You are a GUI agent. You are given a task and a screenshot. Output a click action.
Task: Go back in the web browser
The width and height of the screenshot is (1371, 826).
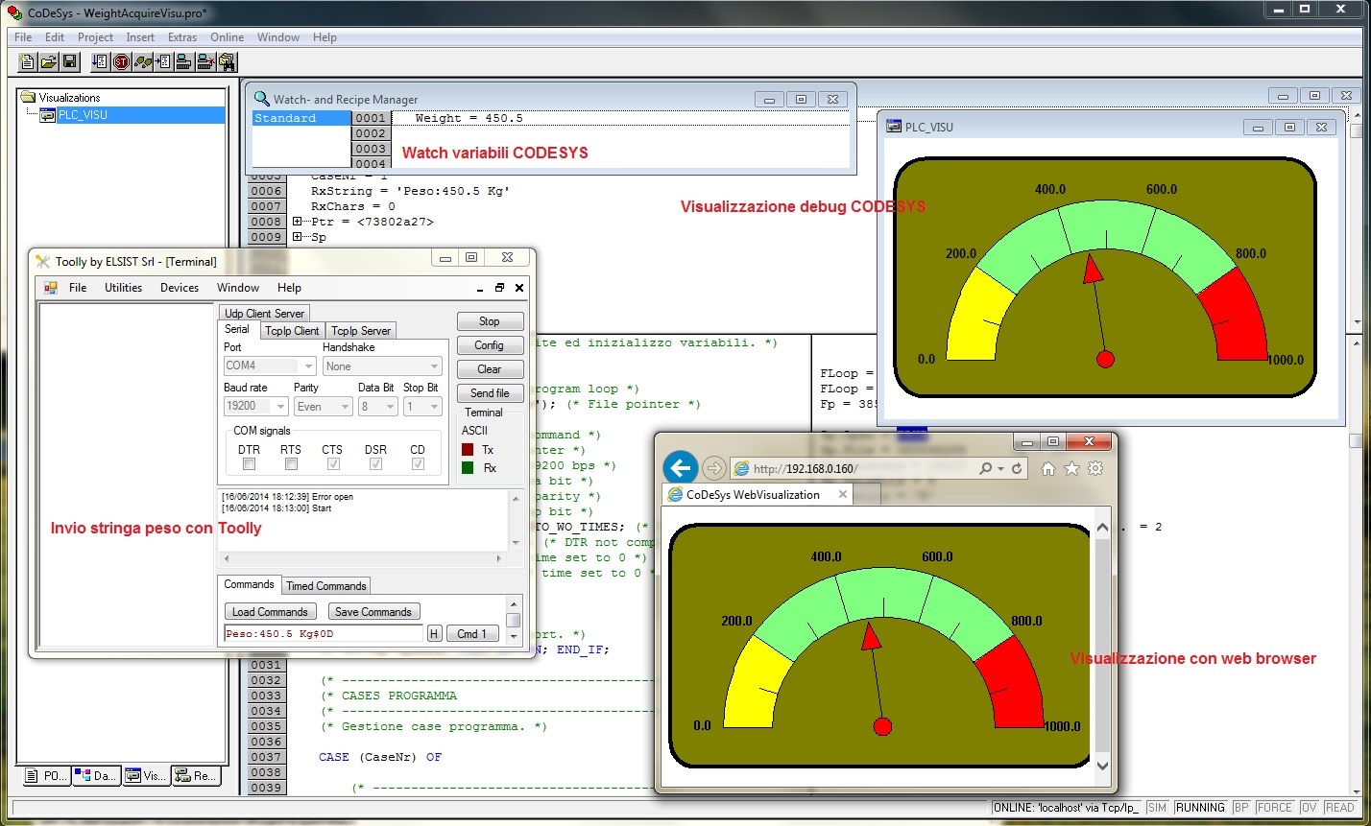(680, 468)
